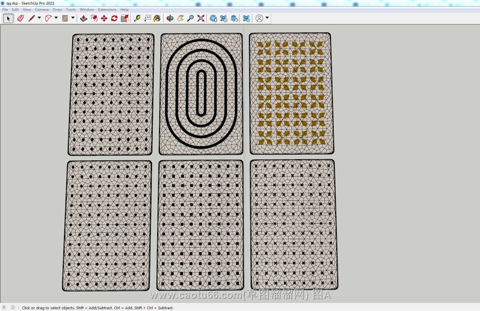Open the Edit menu
The width and height of the screenshot is (480, 311).
[15, 10]
